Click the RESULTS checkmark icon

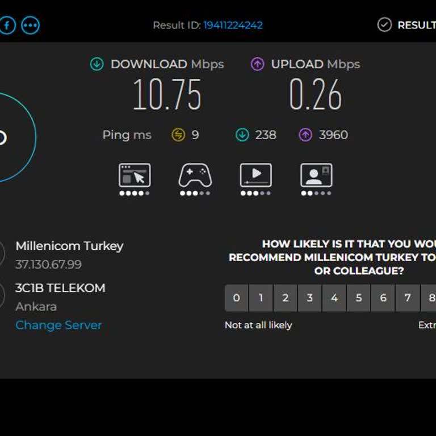[x=384, y=25]
